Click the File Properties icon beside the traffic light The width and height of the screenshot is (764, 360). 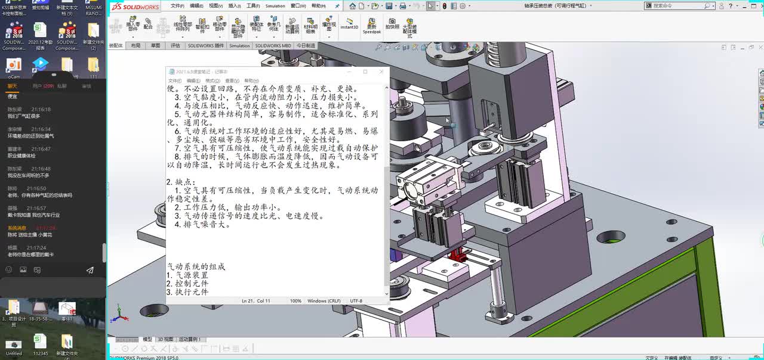point(454,6)
